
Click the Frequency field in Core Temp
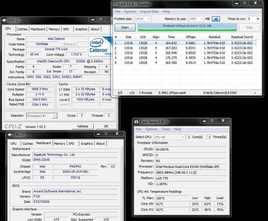190,172
